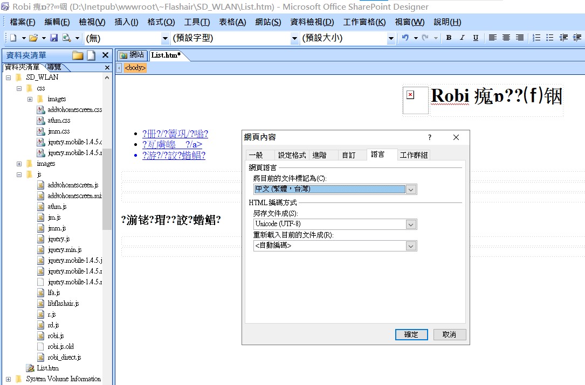
Task: Click the Undo arrow icon
Action: coord(405,38)
